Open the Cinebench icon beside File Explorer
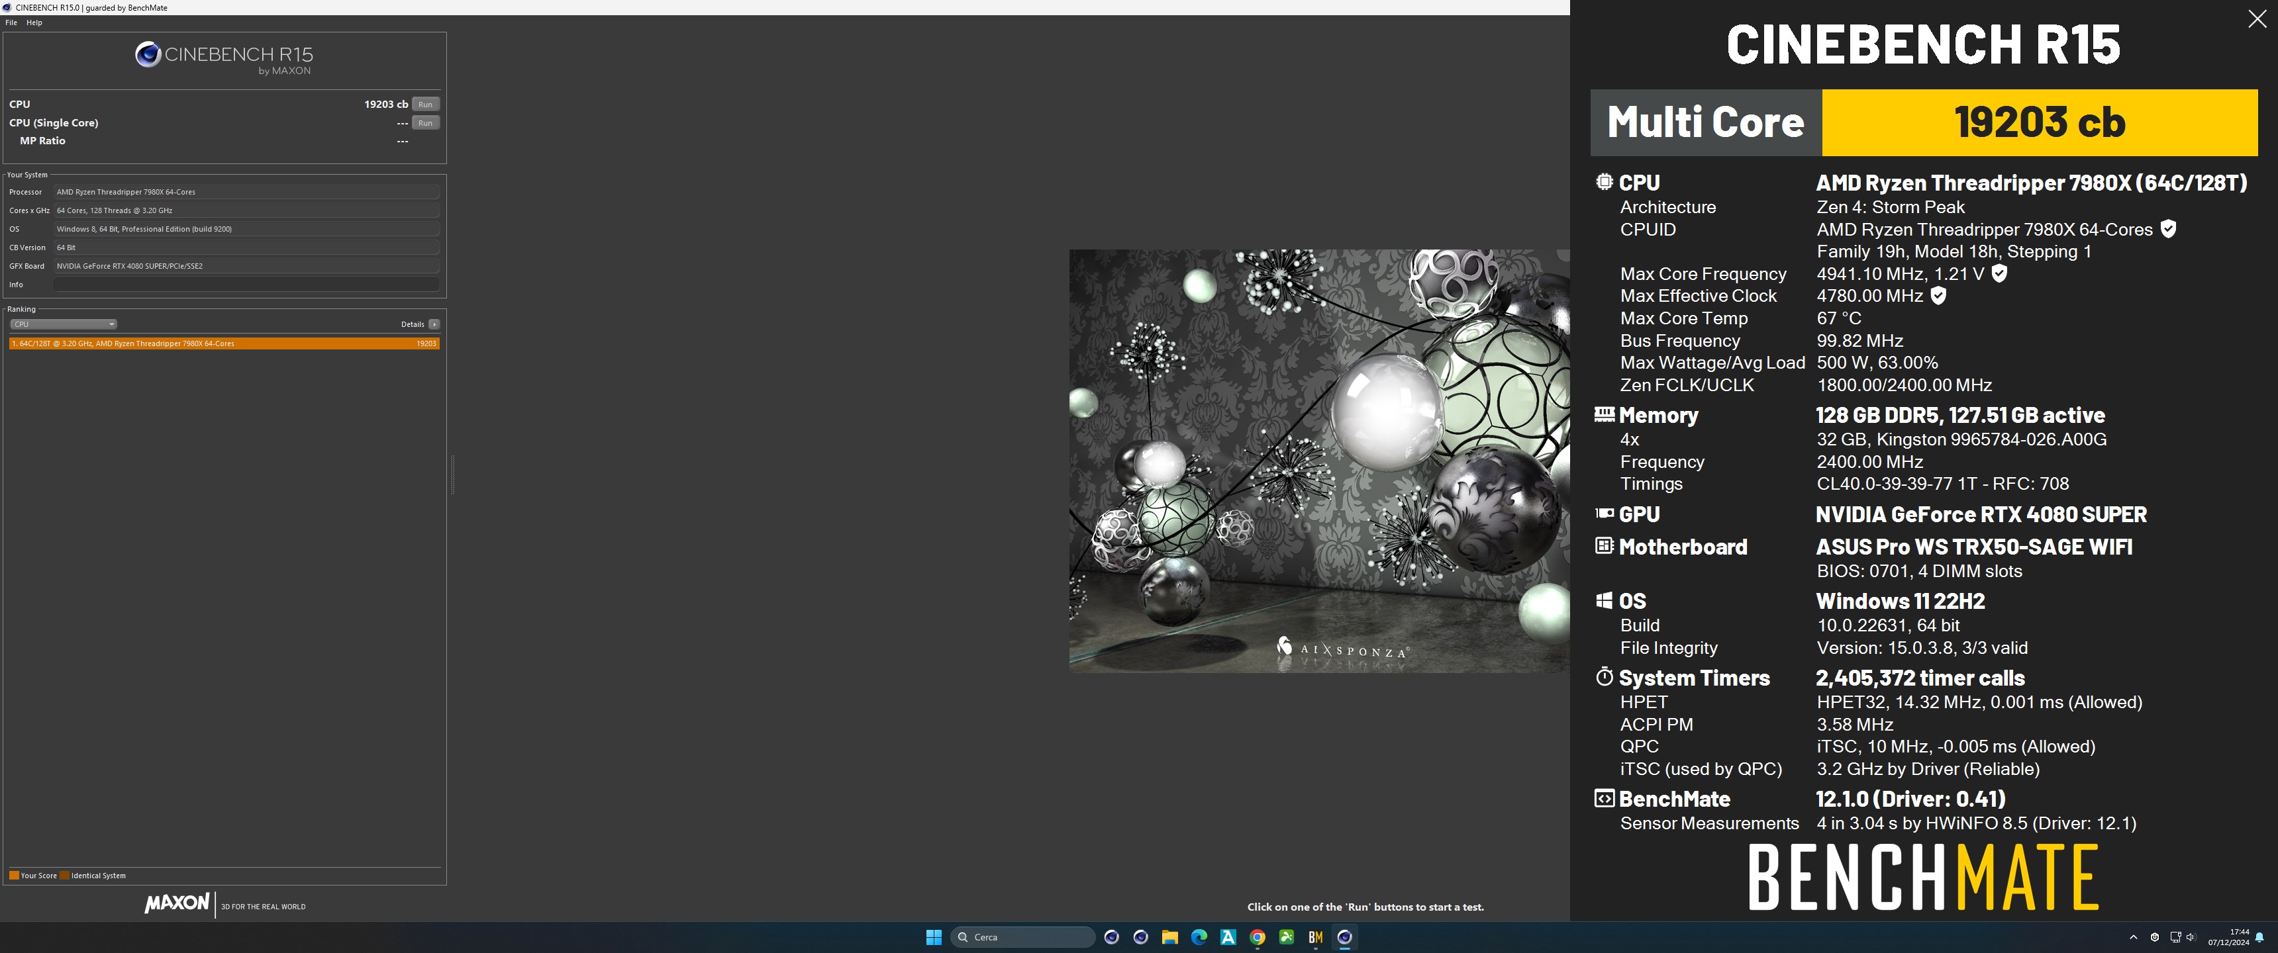The height and width of the screenshot is (953, 2278). [1141, 937]
